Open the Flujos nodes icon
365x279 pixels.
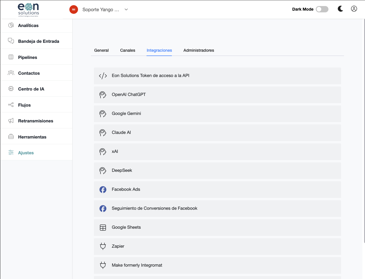coord(11,105)
